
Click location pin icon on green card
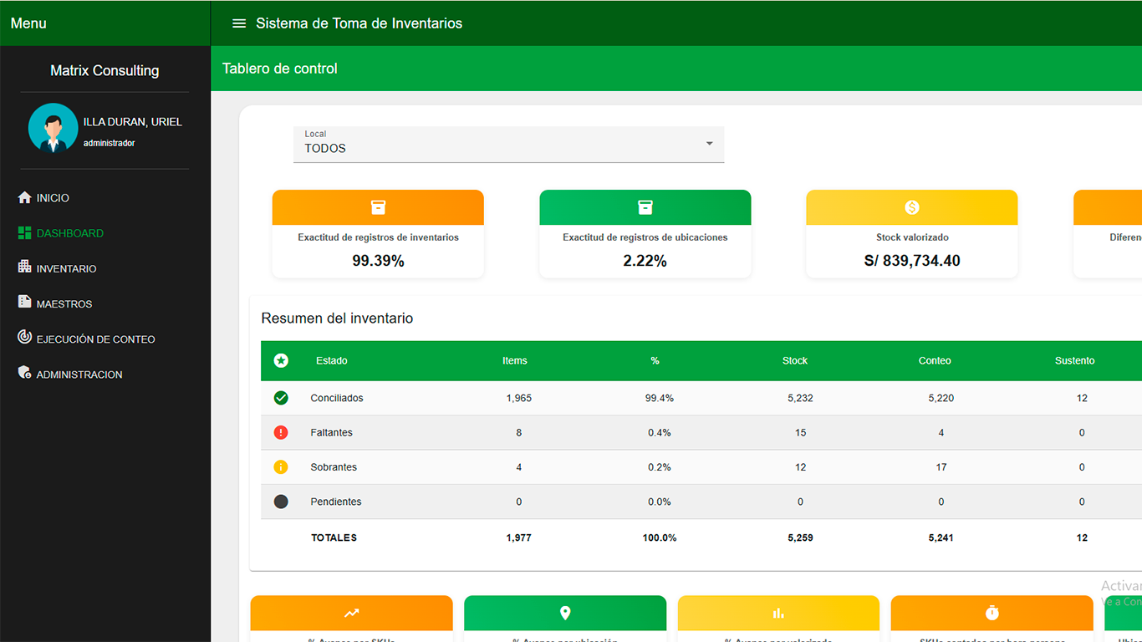point(565,613)
